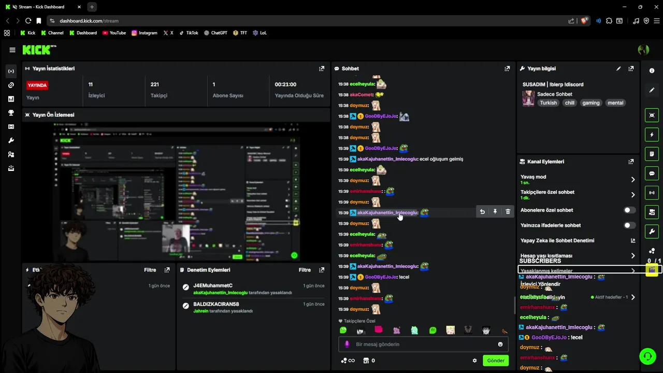Click the notes document icon in right toolbar
The image size is (663, 373).
click(x=652, y=154)
